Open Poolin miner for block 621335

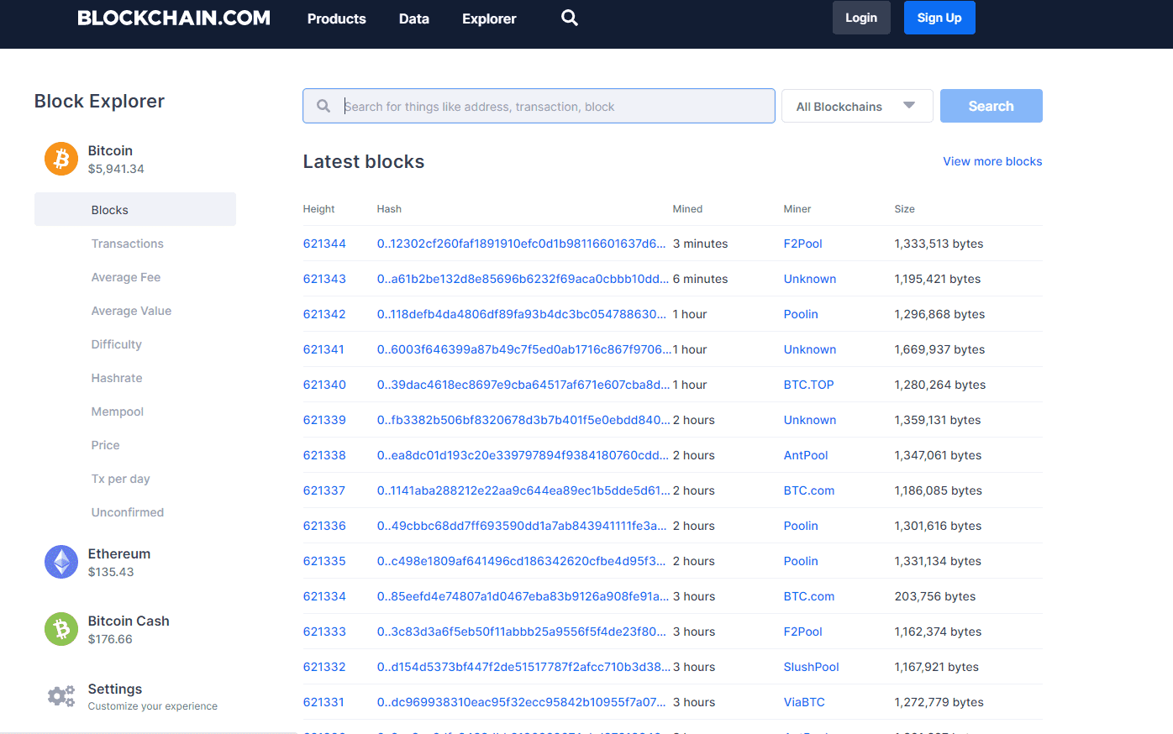801,561
